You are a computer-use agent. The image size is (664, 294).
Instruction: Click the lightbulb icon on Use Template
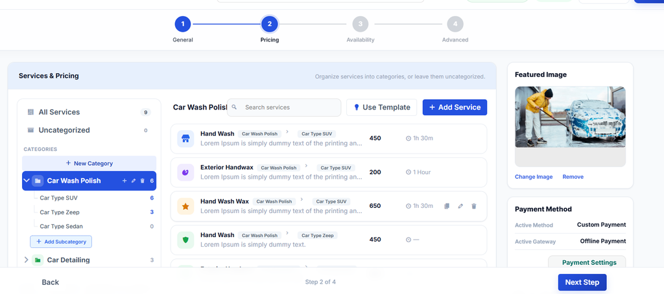tap(357, 107)
